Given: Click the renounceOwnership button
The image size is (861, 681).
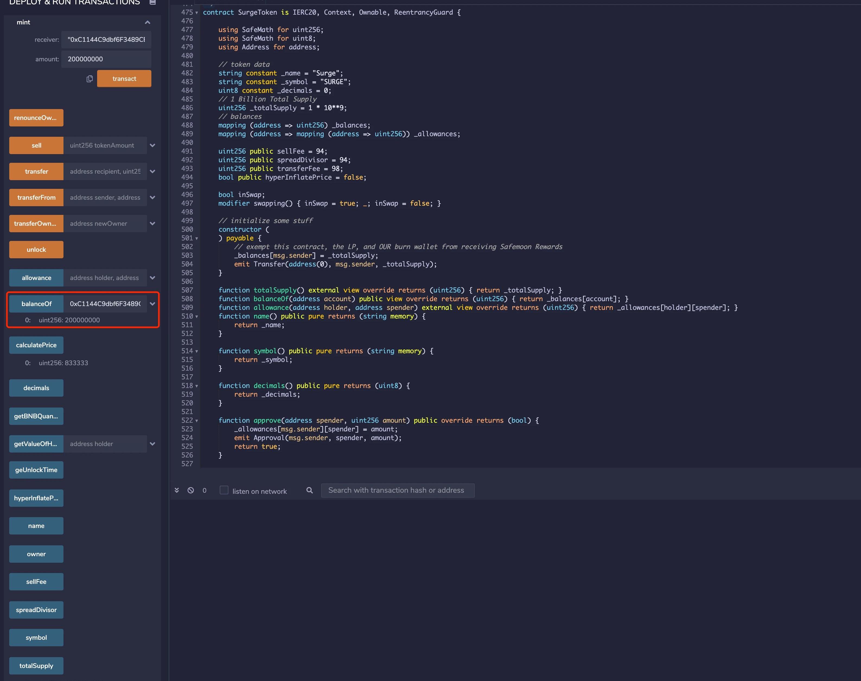Looking at the screenshot, I should (x=36, y=118).
